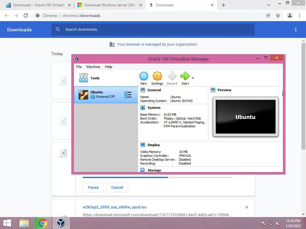This screenshot has width=306, height=229.
Task: Remove the w2k3sp2 iso download entry
Action: [247, 207]
